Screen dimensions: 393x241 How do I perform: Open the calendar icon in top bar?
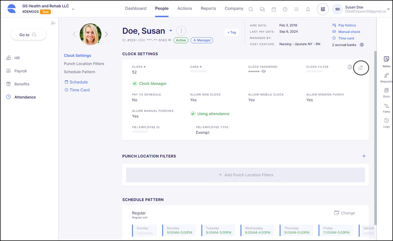274,9
